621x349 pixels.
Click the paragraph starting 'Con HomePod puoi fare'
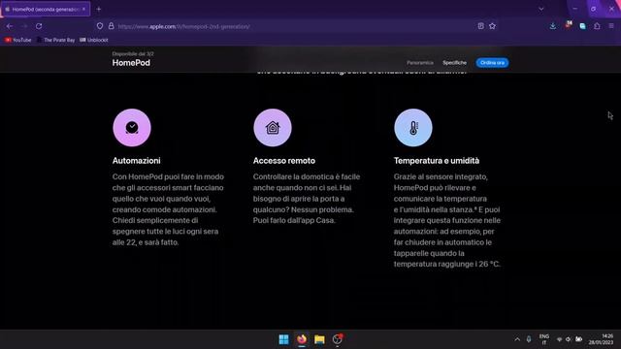pyautogui.click(x=168, y=209)
